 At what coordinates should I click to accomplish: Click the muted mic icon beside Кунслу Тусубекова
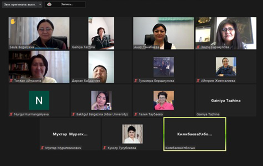[x=105, y=148]
